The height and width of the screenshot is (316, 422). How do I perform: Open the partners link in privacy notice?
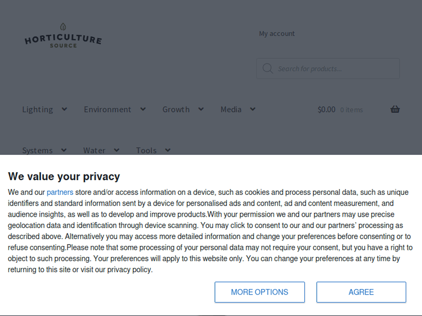point(60,193)
